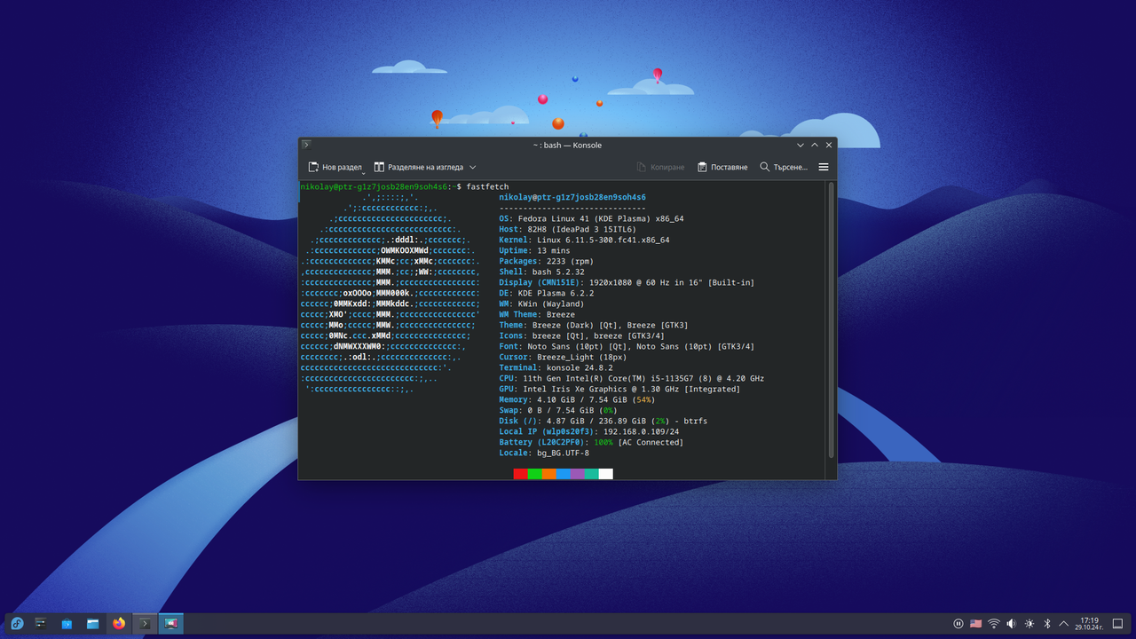This screenshot has width=1136, height=639.
Task: Click the Show Desktop button
Action: pyautogui.click(x=1118, y=624)
